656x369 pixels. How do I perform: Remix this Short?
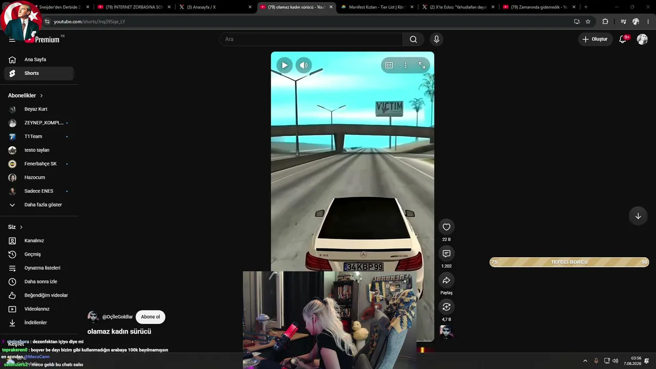pyautogui.click(x=446, y=307)
